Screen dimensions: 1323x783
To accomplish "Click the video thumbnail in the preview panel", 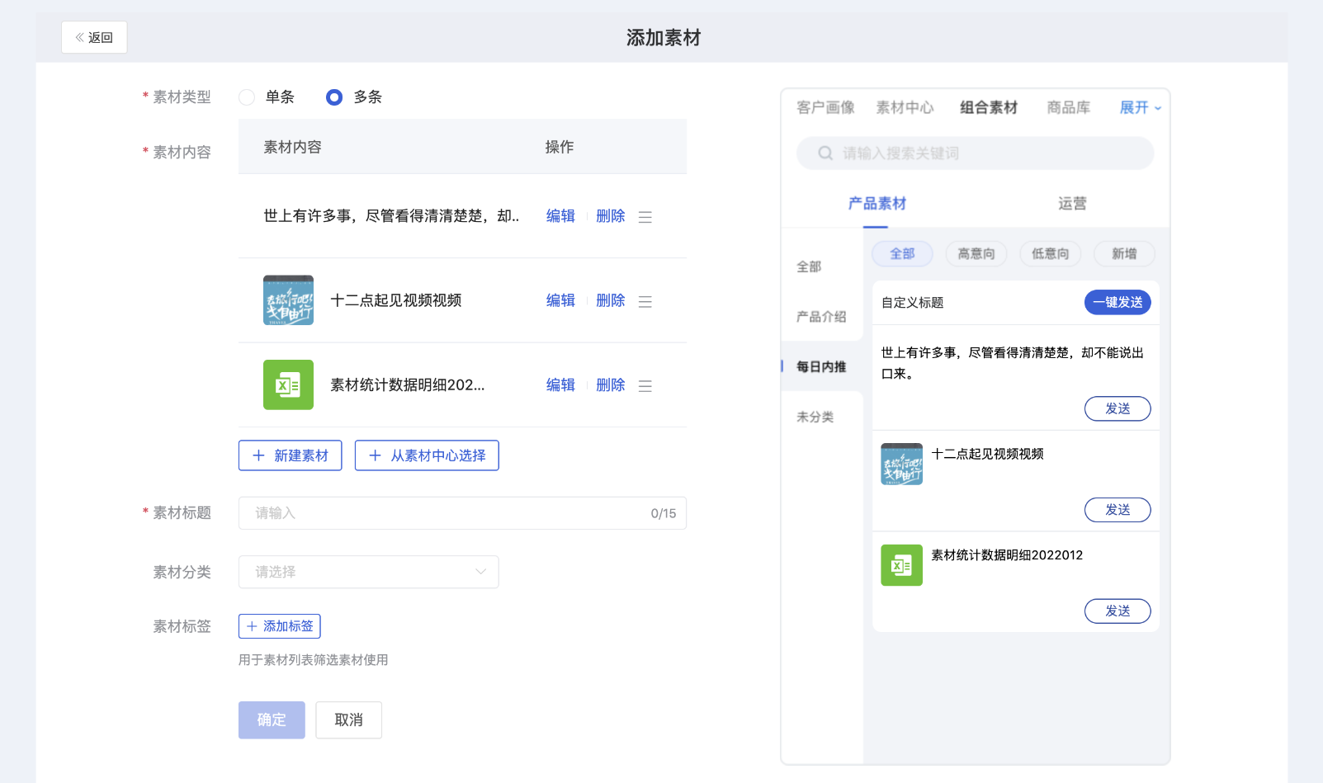I will (x=901, y=464).
